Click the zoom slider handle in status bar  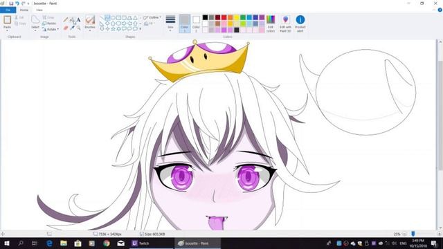(413, 234)
